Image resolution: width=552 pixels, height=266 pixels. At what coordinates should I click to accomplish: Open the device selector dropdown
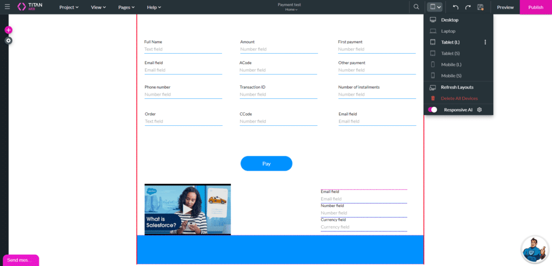coord(436,6)
